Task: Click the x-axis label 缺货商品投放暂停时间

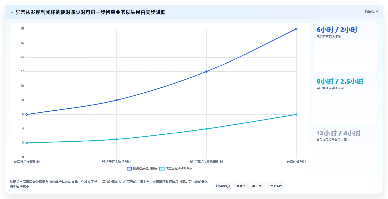Action: [x=206, y=162]
